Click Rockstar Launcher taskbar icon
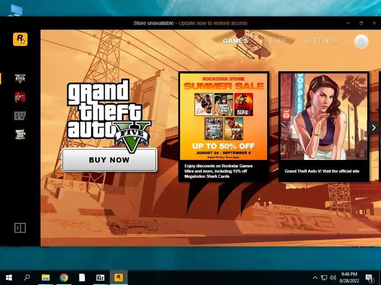Viewport: 381px width, 285px height. [119, 278]
